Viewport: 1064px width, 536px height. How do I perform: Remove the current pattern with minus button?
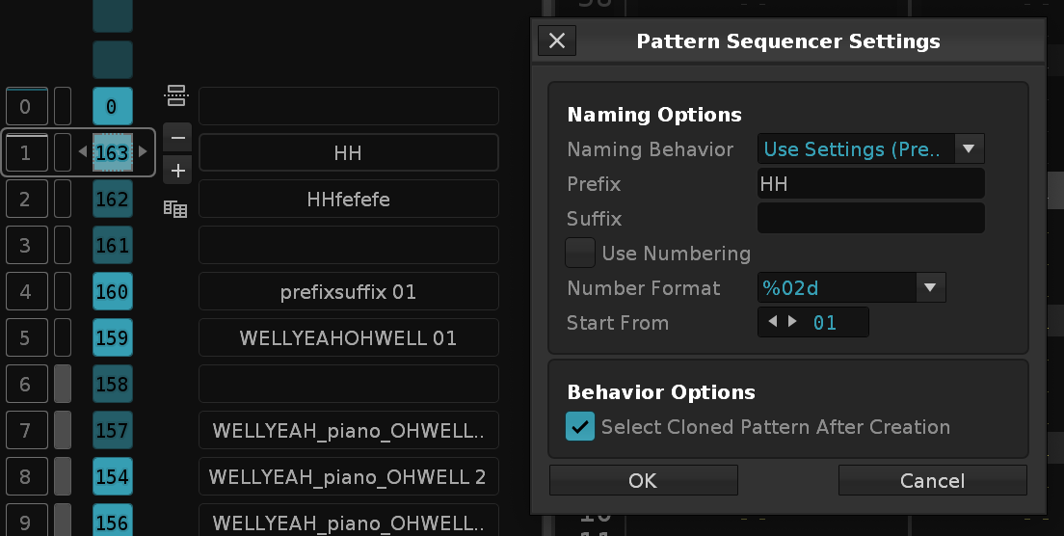[x=177, y=138]
